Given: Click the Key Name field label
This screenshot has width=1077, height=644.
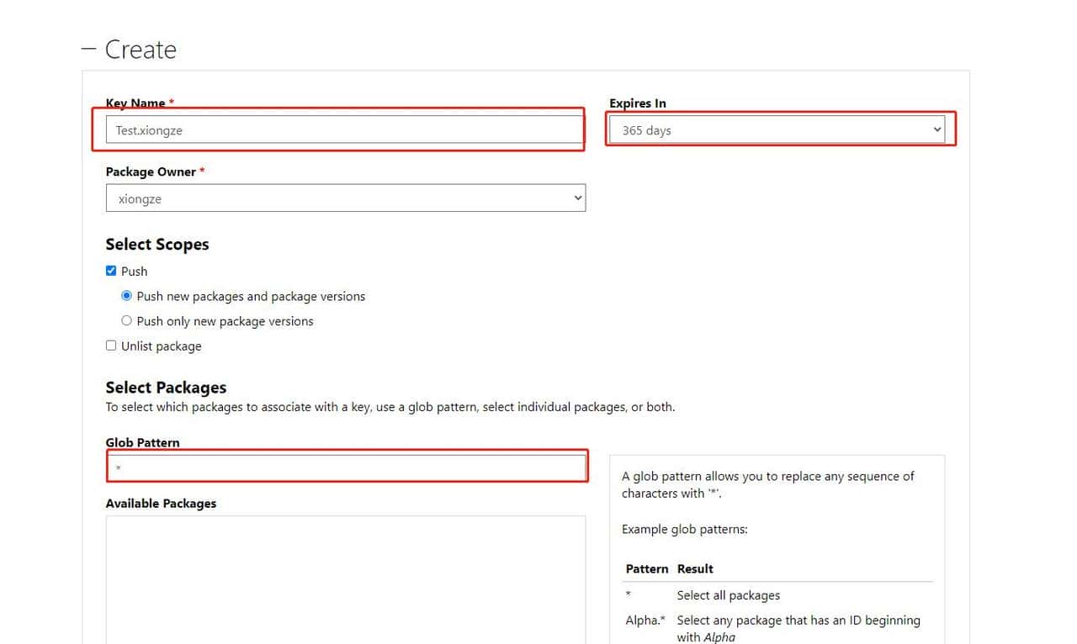Looking at the screenshot, I should [135, 103].
